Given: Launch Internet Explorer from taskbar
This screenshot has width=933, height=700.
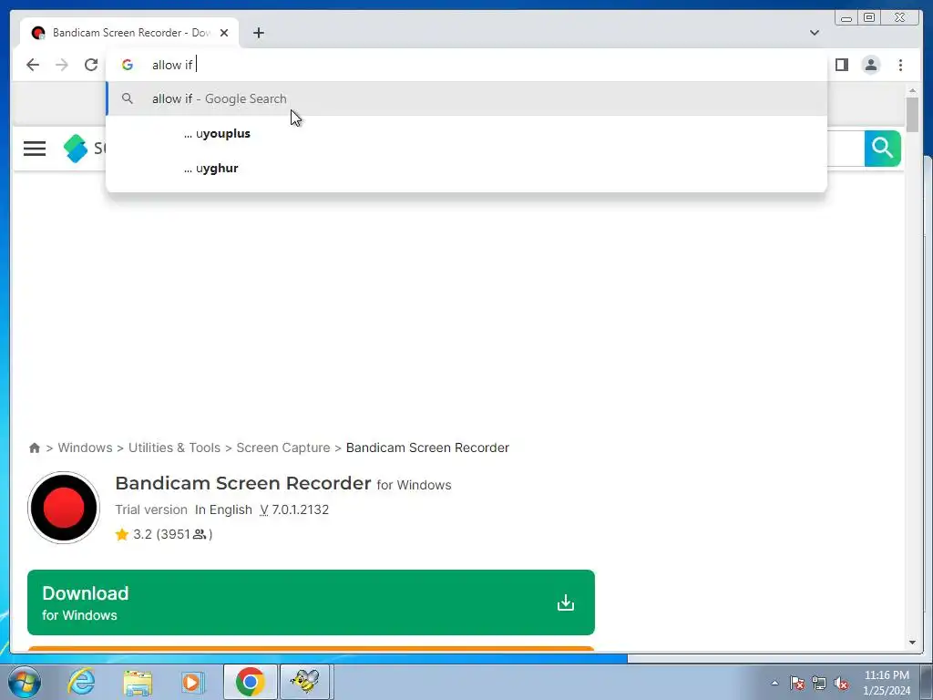Looking at the screenshot, I should click(81, 682).
